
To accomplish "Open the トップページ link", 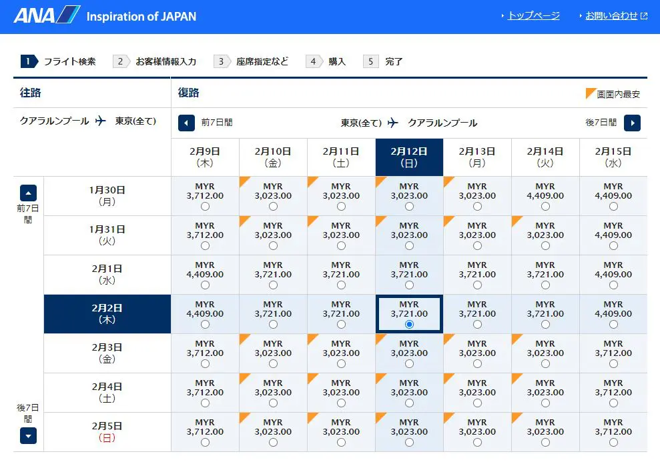I will click(533, 16).
